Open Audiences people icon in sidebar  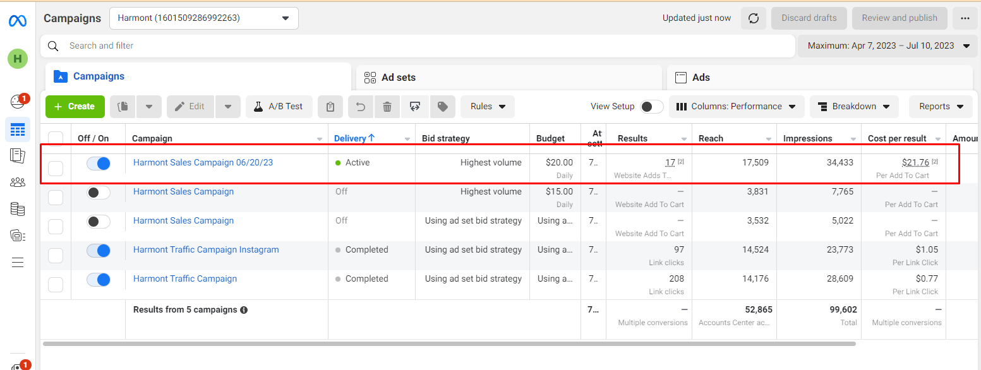tap(18, 182)
